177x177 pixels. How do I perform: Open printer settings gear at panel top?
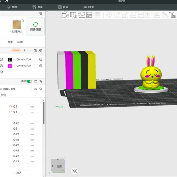41,13
